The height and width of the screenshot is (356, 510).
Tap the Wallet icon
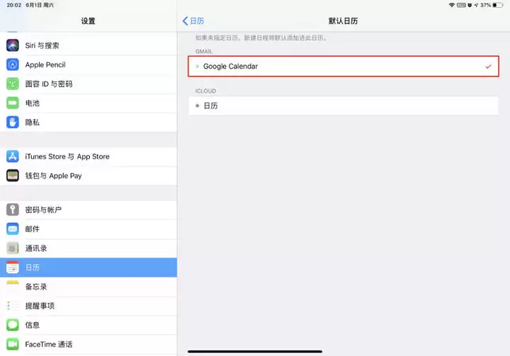[13, 176]
